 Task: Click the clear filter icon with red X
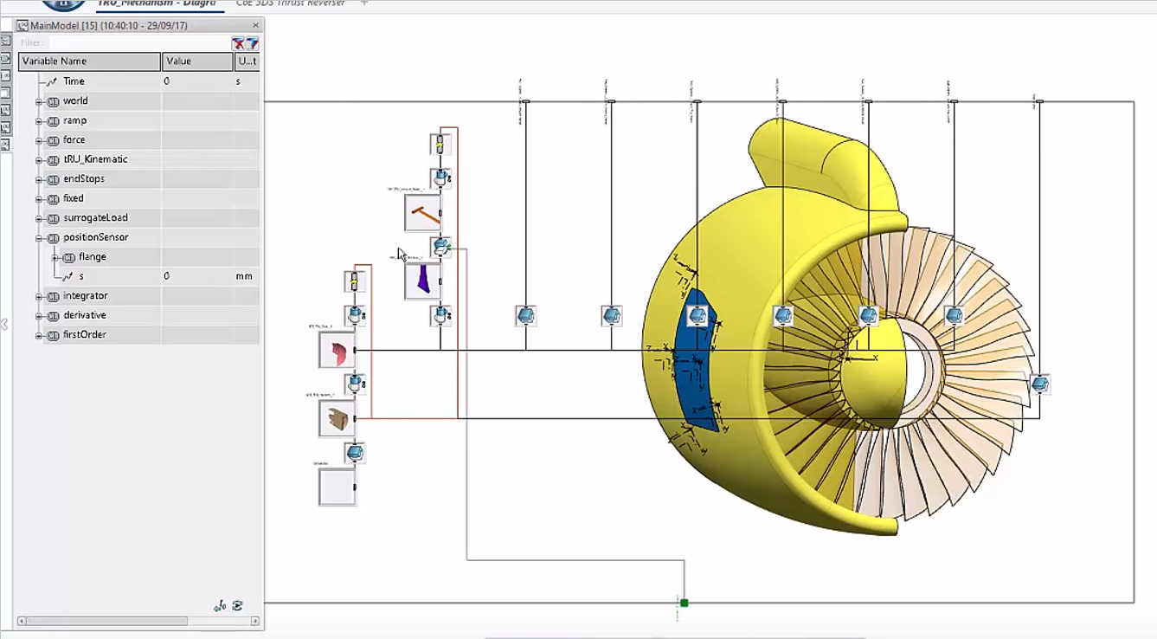238,42
